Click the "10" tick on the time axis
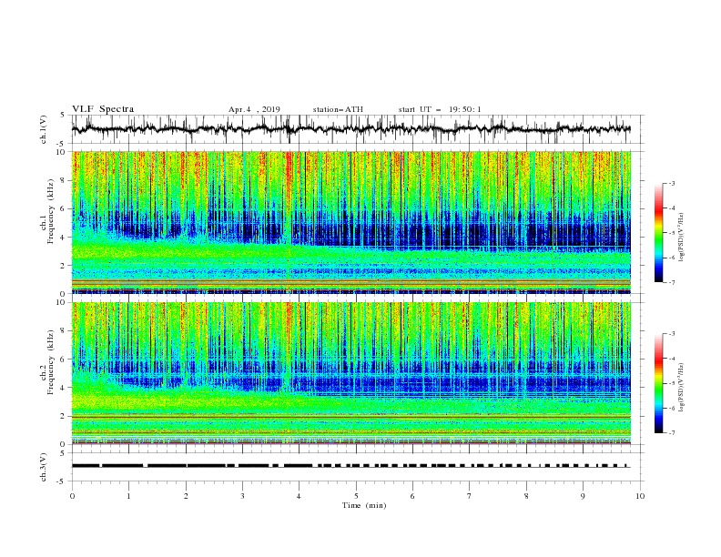 click(640, 496)
